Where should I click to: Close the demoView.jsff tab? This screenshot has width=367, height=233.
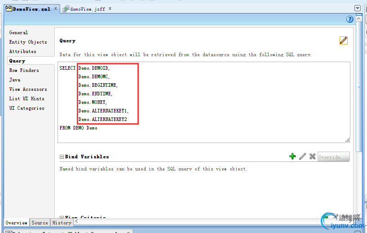[110, 9]
